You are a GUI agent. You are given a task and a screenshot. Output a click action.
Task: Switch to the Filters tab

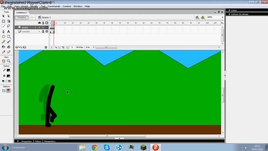point(38,141)
